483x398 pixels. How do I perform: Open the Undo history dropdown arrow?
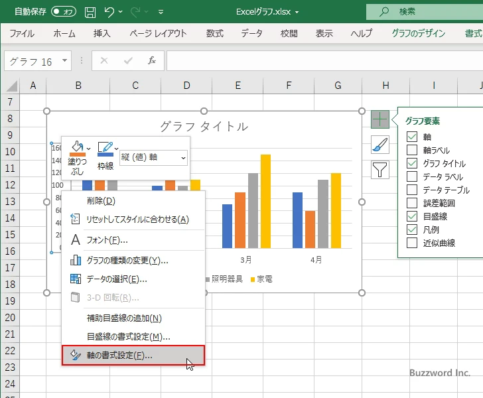pyautogui.click(x=121, y=12)
